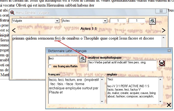Click the 'feci' dictionary search field

pos(63,60)
